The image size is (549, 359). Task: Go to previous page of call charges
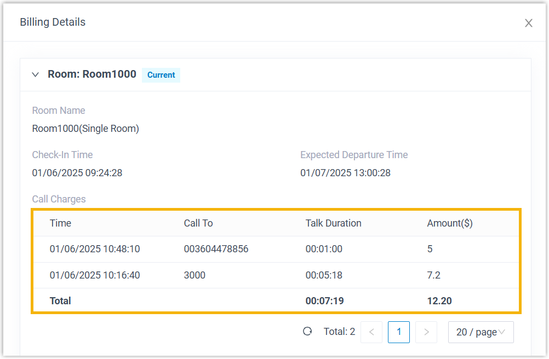pyautogui.click(x=371, y=332)
